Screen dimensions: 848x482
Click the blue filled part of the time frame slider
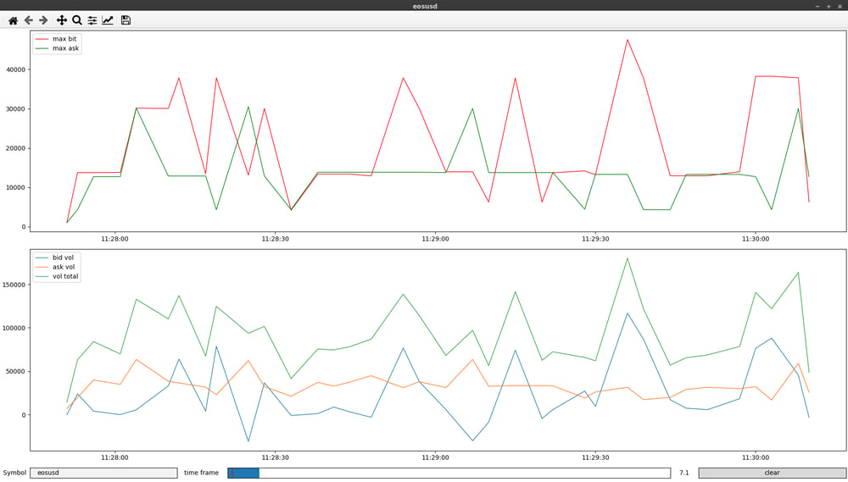[x=243, y=473]
